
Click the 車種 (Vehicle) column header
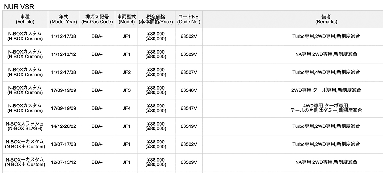[25, 19]
